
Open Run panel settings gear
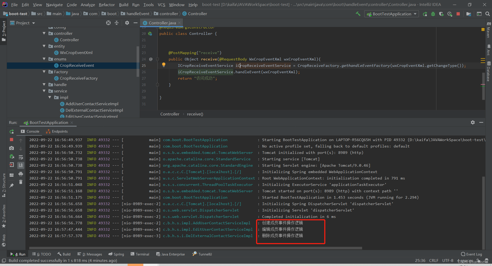[x=473, y=122]
